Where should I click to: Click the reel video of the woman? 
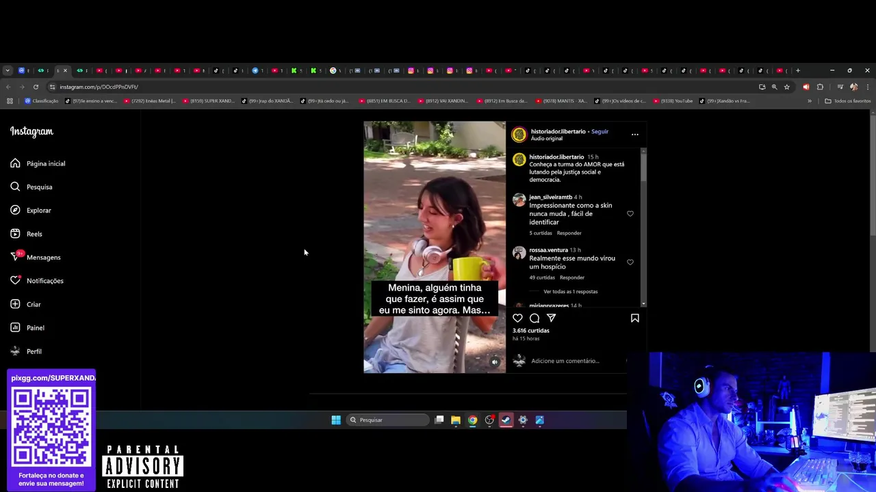pyautogui.click(x=435, y=247)
